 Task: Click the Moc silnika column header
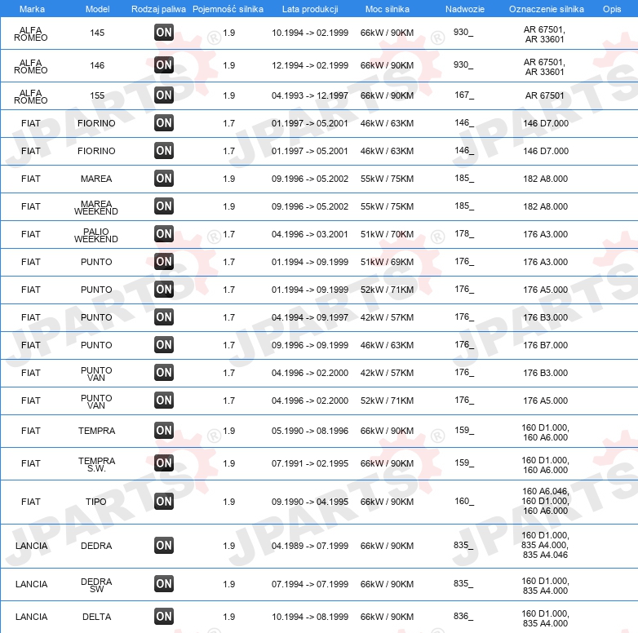pyautogui.click(x=388, y=9)
